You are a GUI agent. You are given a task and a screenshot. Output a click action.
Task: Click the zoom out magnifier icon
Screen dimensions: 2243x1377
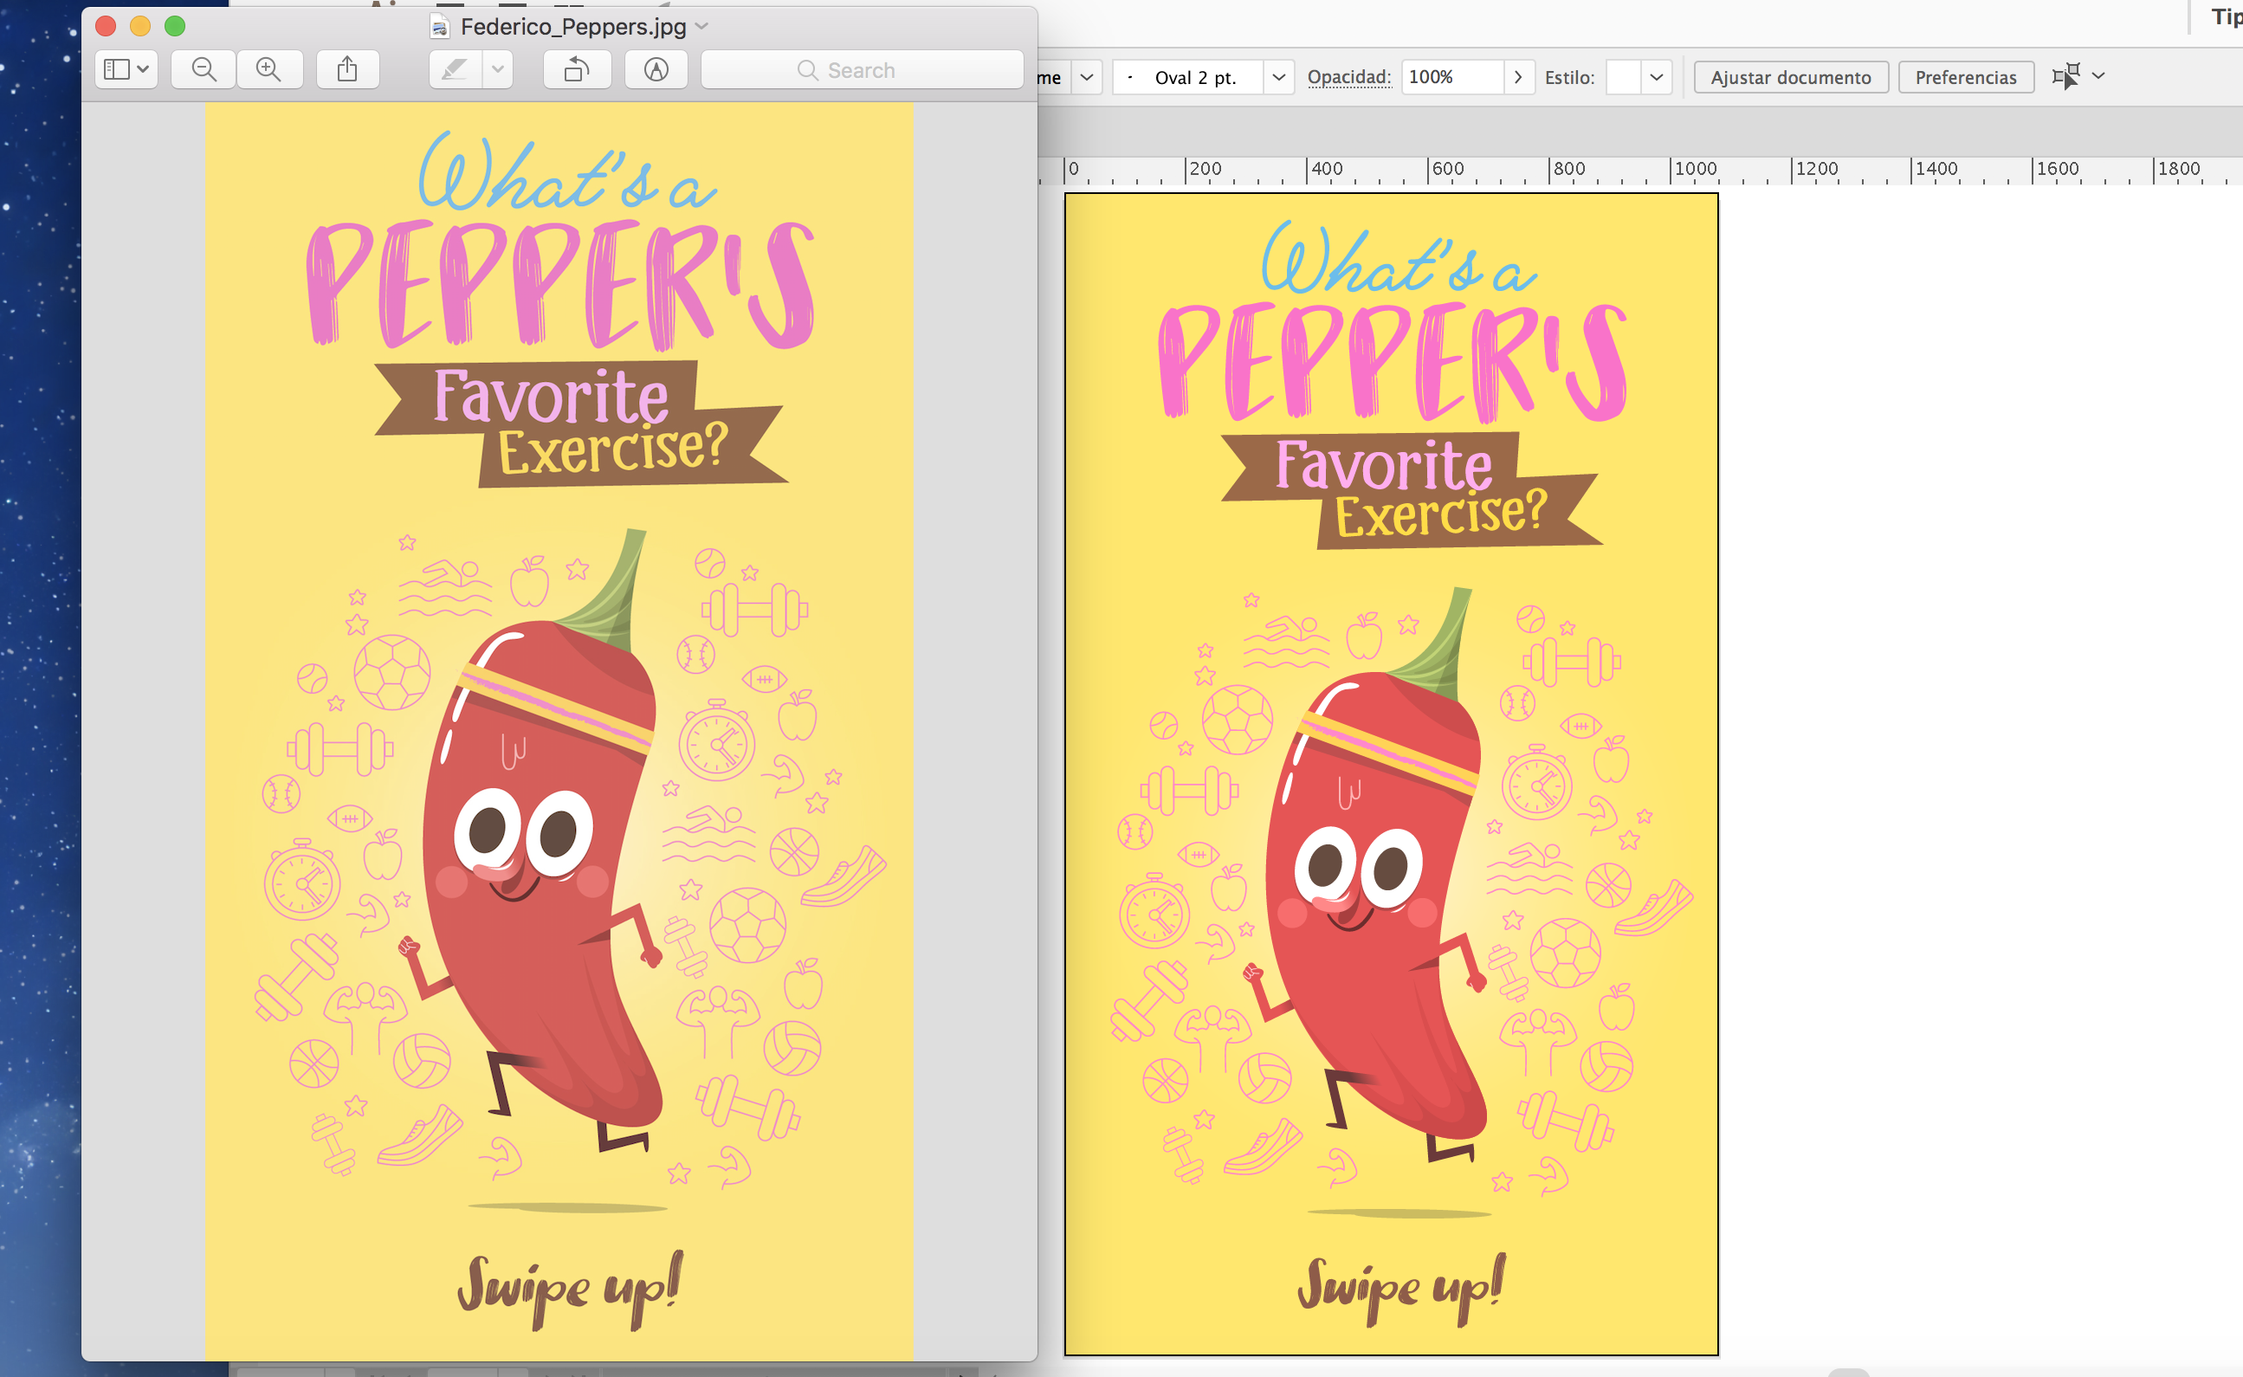point(207,69)
